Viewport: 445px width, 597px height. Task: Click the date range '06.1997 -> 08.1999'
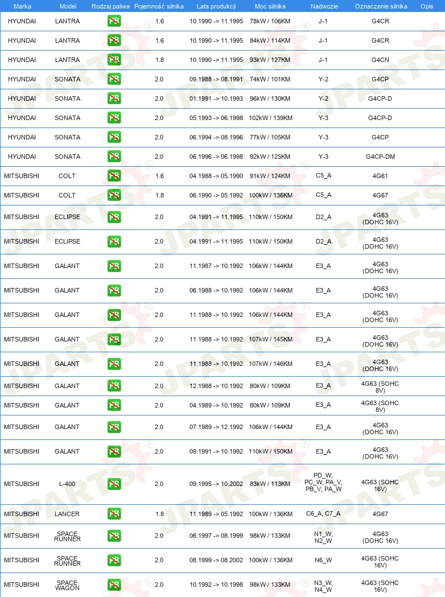pyautogui.click(x=216, y=536)
